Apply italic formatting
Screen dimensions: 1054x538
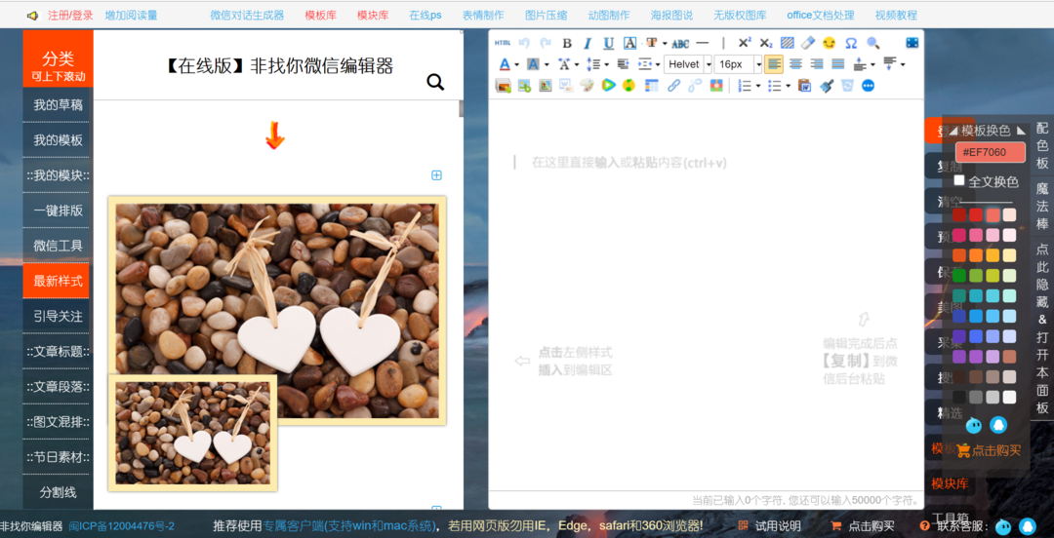(588, 43)
